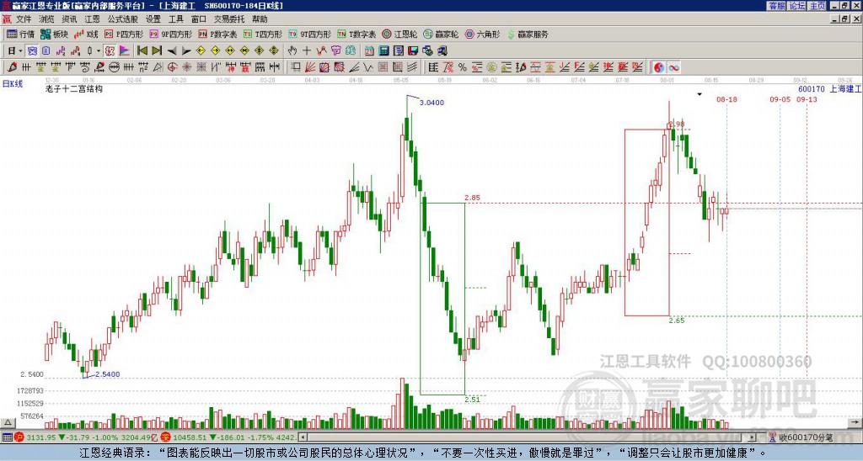Image resolution: width=863 pixels, height=461 pixels.
Task: Toggle the 权 rights-adjustment button
Action: (110, 50)
